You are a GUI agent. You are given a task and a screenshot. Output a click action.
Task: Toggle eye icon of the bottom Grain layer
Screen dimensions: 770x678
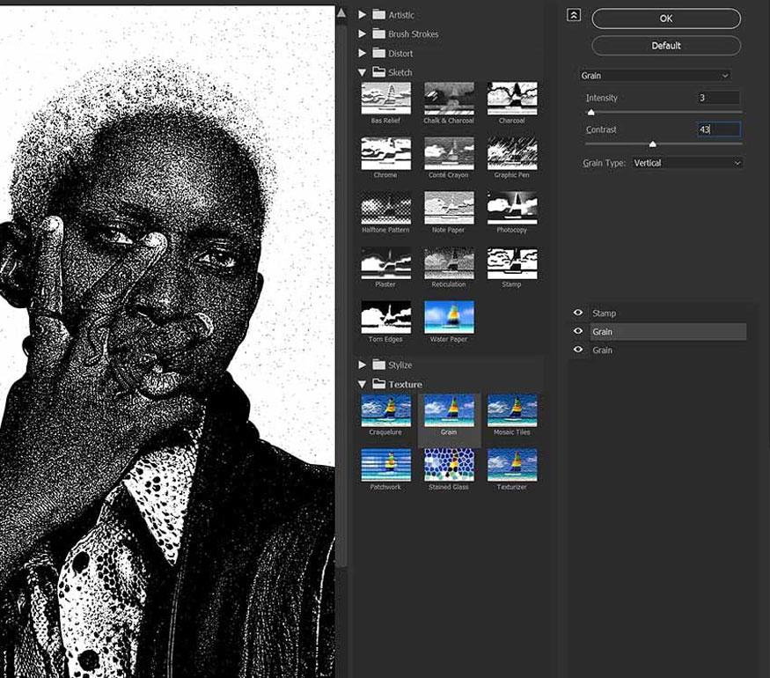578,350
